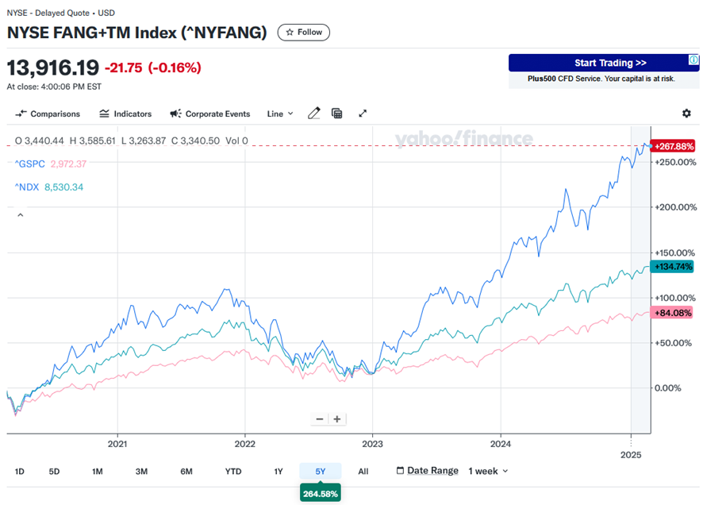The width and height of the screenshot is (703, 505).
Task: Click the NDX value 8,530.34
Action: 63,187
